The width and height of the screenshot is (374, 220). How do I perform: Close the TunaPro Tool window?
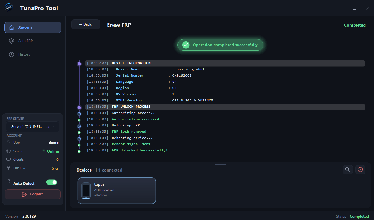click(x=367, y=8)
